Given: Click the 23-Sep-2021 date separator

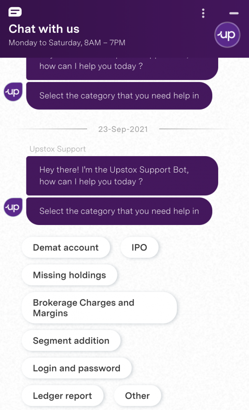Looking at the screenshot, I should 123,129.
